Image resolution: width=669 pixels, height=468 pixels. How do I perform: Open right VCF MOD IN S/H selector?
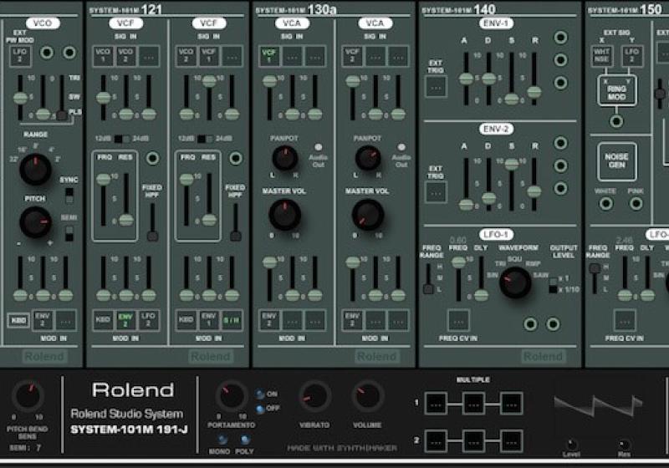232,320
